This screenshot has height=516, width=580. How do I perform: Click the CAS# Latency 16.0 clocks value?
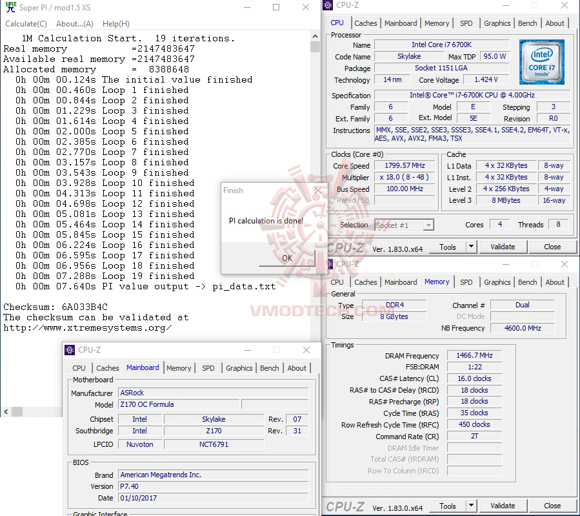point(474,378)
